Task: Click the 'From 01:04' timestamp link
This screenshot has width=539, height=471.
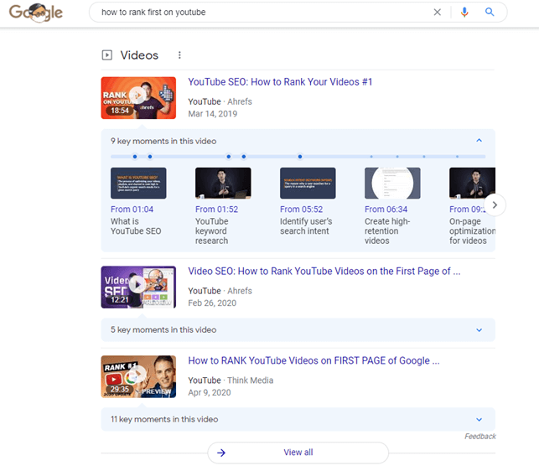Action: click(x=132, y=209)
